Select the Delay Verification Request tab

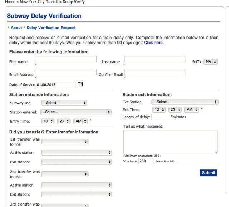[x=51, y=28]
